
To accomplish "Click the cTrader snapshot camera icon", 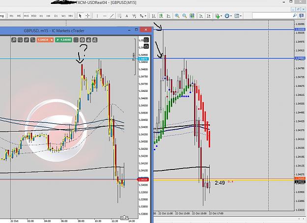I will click(x=146, y=46).
